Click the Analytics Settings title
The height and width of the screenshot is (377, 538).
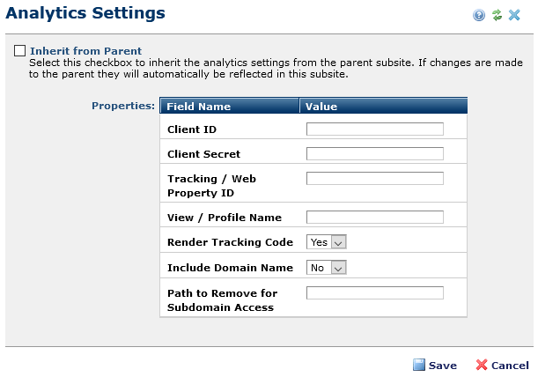click(x=85, y=13)
